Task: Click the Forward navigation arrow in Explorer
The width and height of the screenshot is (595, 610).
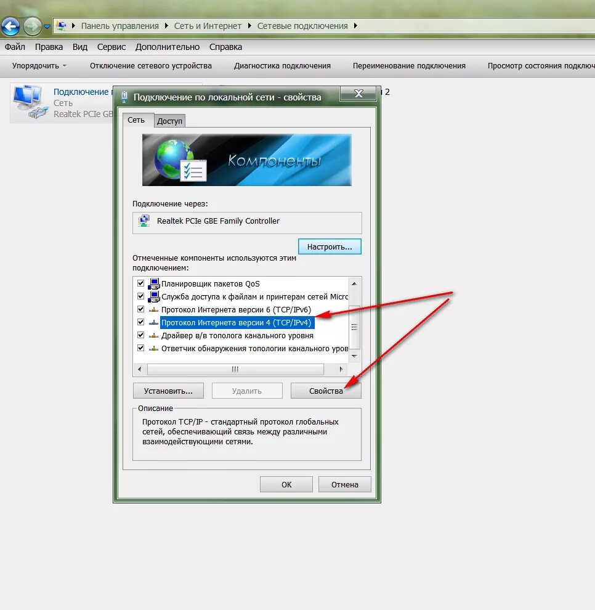Action: point(32,26)
